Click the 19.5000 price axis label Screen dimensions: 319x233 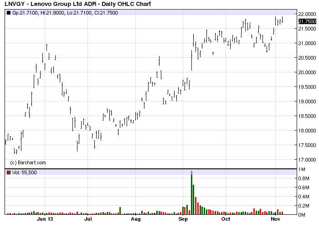307,87
